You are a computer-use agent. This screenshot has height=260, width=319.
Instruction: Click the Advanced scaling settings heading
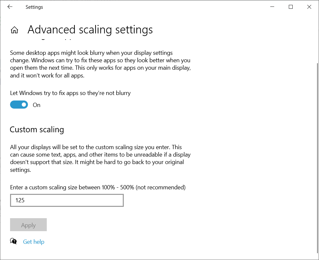coord(90,30)
